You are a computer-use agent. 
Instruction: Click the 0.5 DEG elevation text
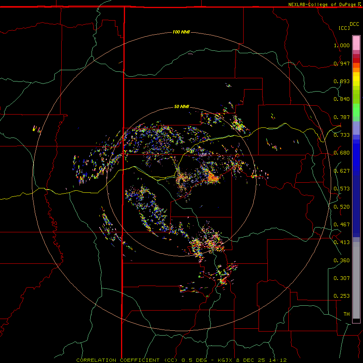(195, 360)
